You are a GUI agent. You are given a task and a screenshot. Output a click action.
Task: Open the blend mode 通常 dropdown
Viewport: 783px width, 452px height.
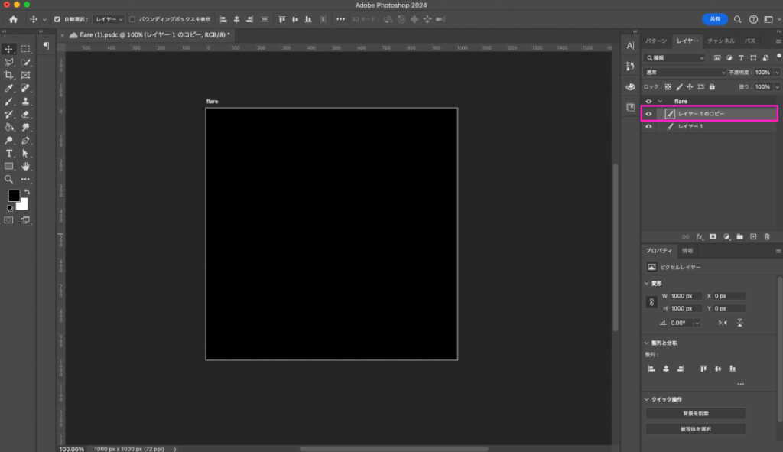tap(684, 73)
